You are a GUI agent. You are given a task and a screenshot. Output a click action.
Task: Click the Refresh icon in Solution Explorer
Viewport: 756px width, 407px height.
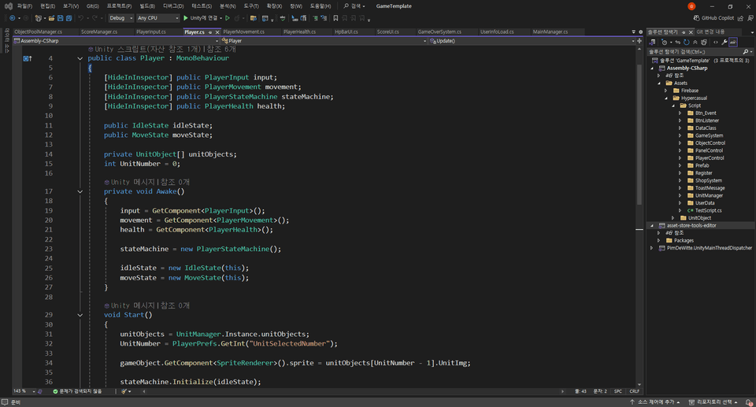(x=686, y=43)
